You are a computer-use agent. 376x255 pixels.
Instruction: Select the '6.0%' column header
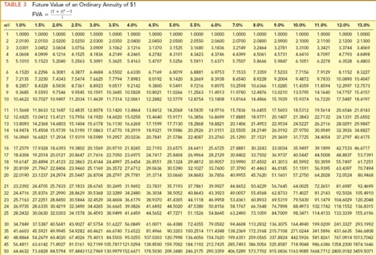(x=216, y=25)
